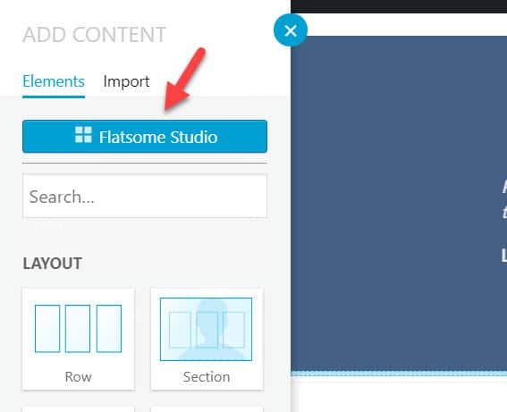507x412 pixels.
Task: Focus the Search elements field
Action: (x=145, y=196)
